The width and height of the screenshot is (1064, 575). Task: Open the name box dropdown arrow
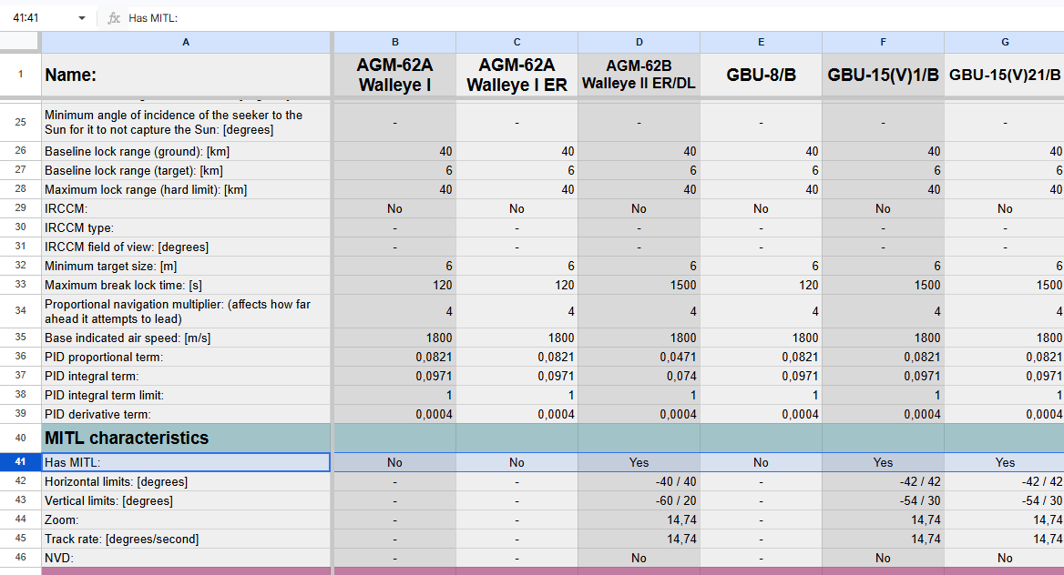tap(82, 18)
